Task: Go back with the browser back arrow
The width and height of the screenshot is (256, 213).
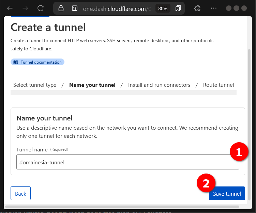Action: point(10,8)
